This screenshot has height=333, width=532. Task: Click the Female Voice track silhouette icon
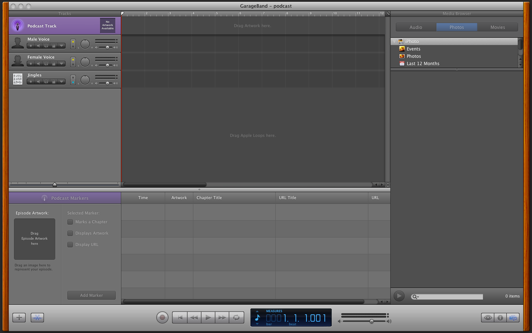point(18,61)
